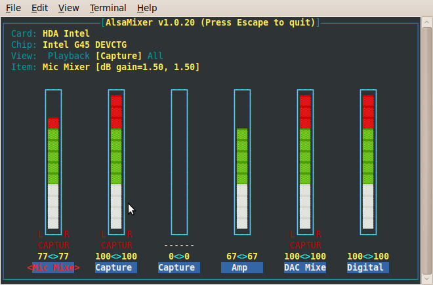
Task: Switch to the All view
Action: [155, 56]
